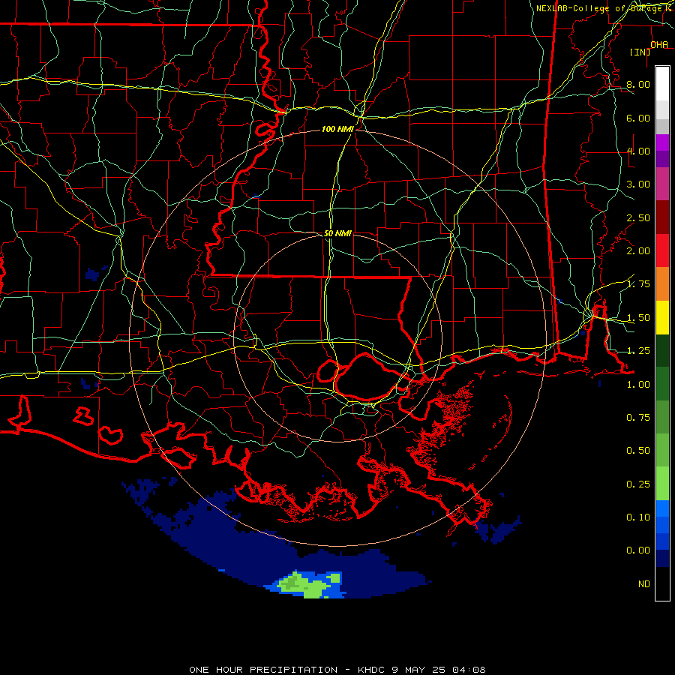Select the lightest green swatch beside 0.25
Image resolution: width=675 pixels, height=675 pixels.
click(x=662, y=484)
